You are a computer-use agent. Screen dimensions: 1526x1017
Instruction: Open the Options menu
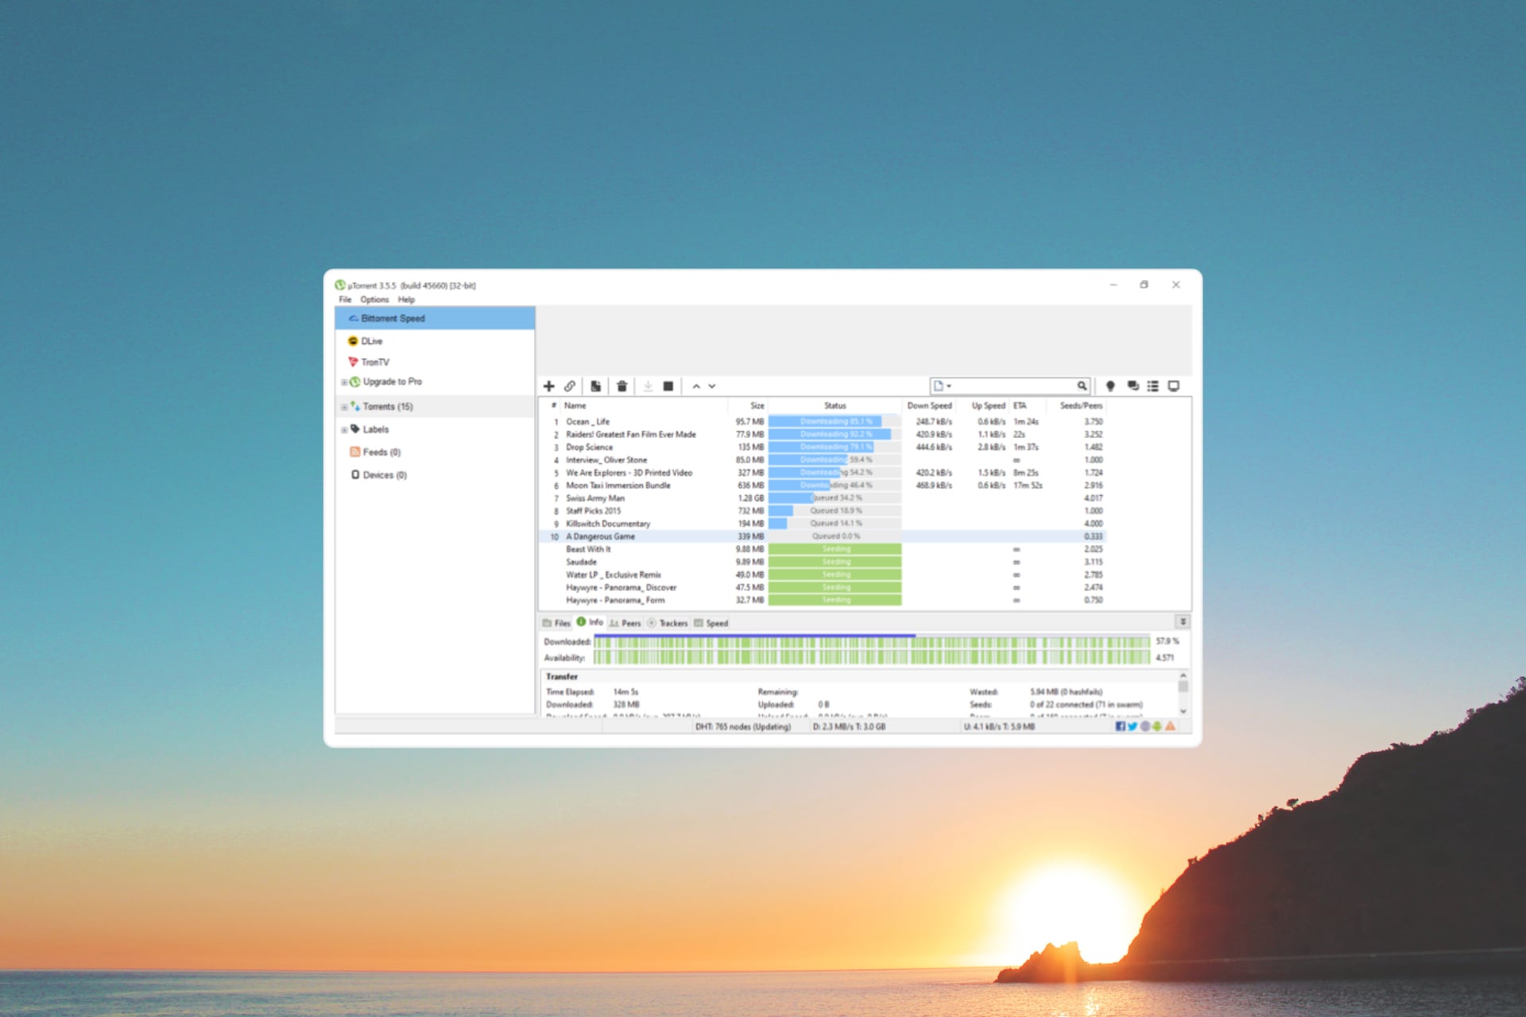(374, 300)
